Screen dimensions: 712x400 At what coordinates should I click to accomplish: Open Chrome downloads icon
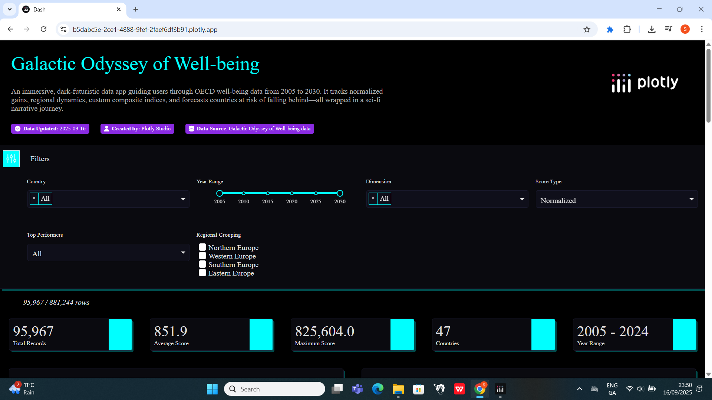click(x=652, y=29)
